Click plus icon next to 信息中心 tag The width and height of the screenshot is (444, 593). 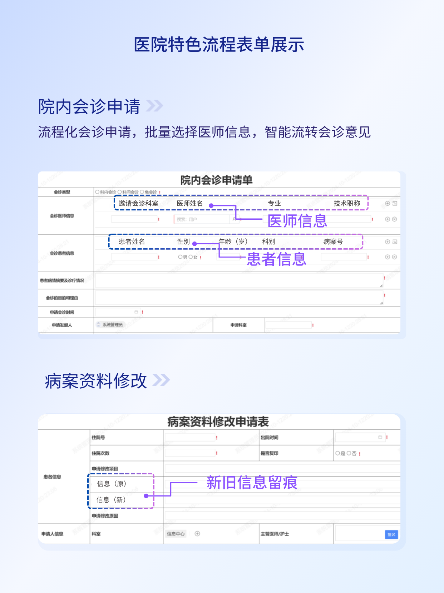click(197, 534)
